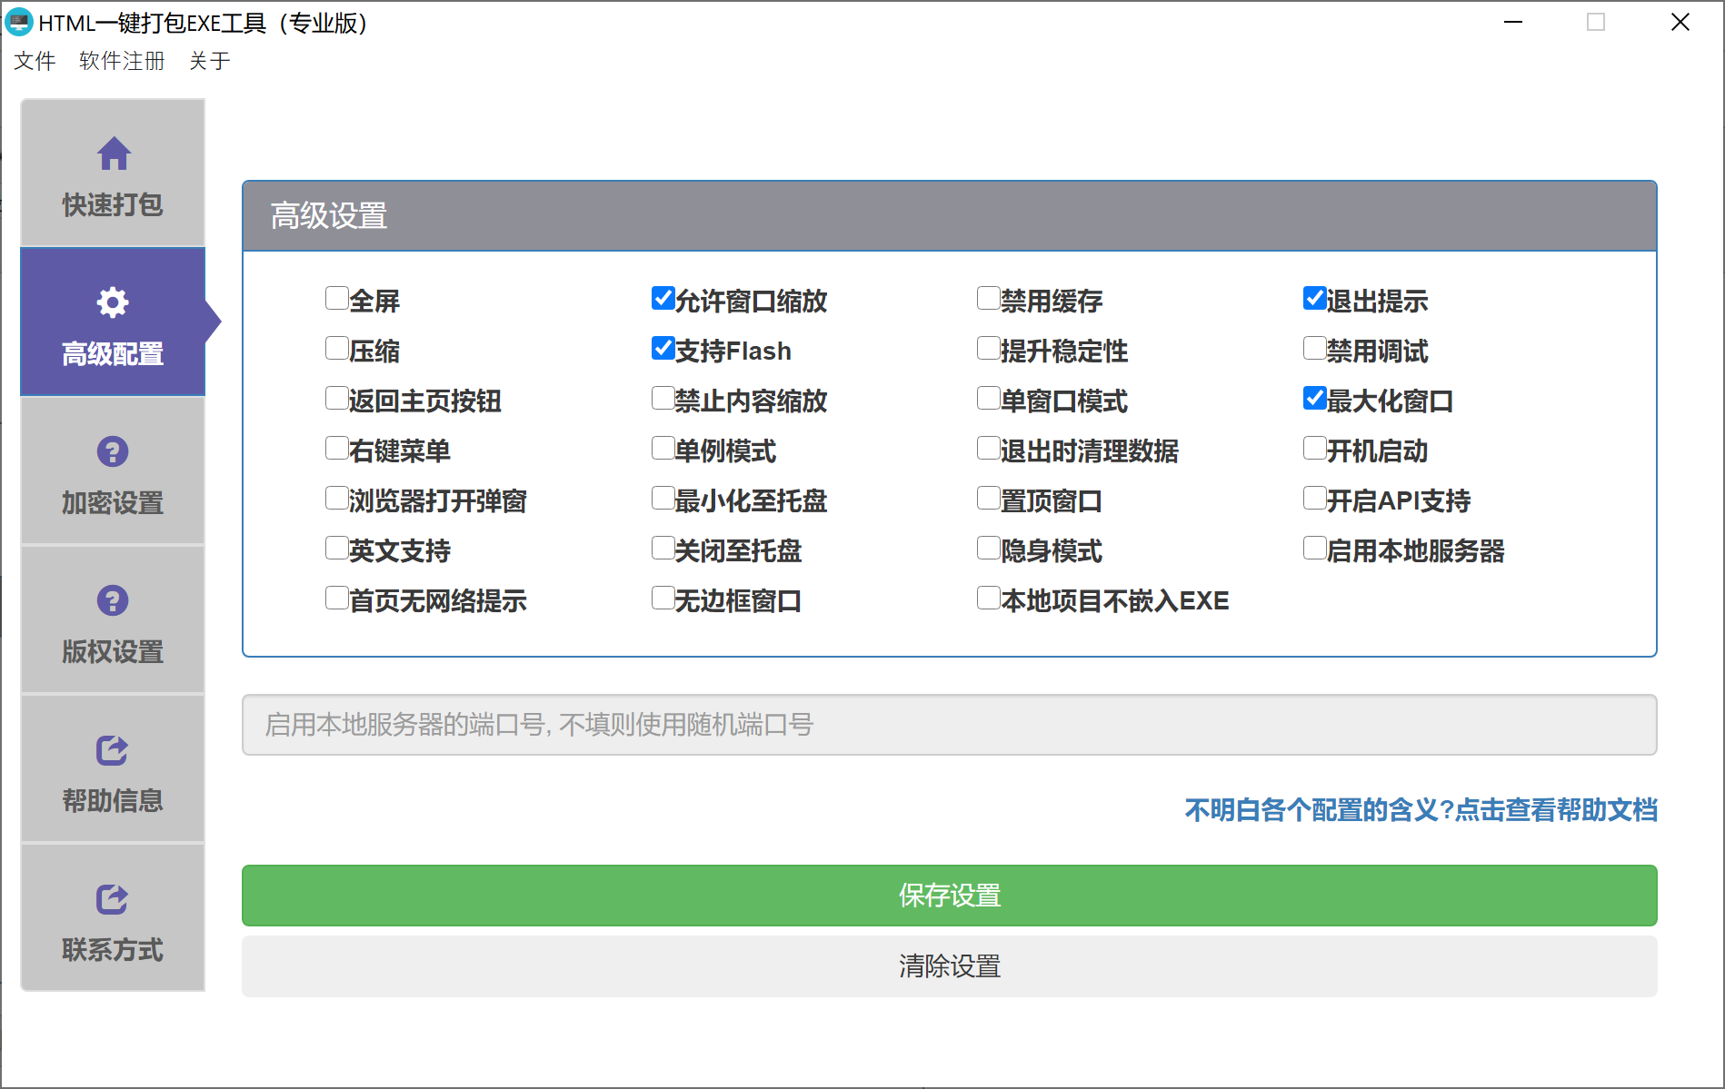Switch to the 版权设置 tab label
Screen dimensions: 1725x1089
click(x=113, y=652)
